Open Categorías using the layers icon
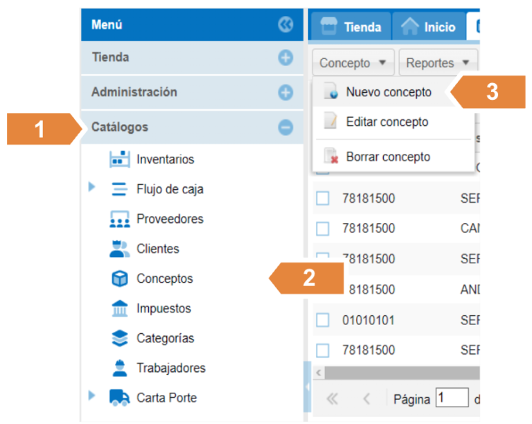 pyautogui.click(x=120, y=338)
